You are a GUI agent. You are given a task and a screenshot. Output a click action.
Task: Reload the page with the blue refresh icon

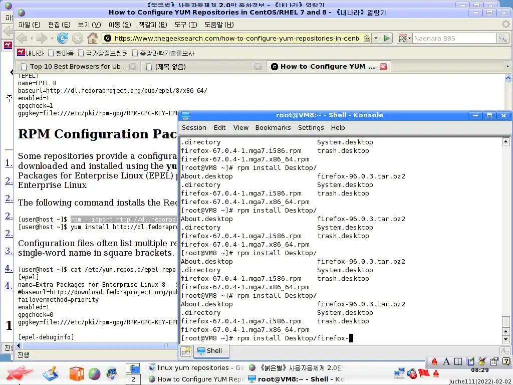(x=62, y=38)
